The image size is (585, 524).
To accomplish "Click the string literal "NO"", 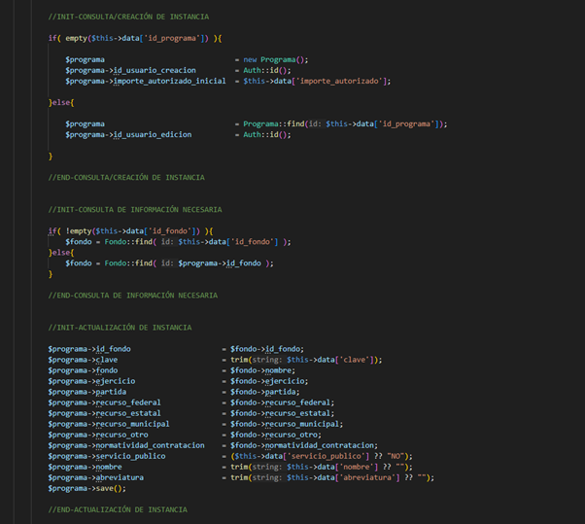I will tap(396, 456).
